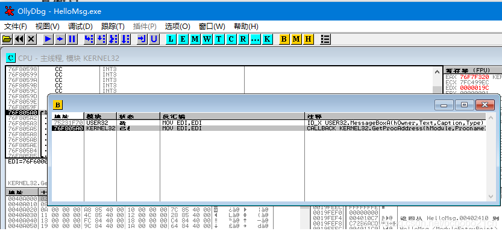
Task: Run the program with the play icon
Action: pyautogui.click(x=48, y=39)
